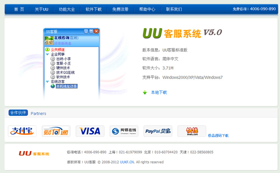280x173 pixels.
Task: Click the 没有新消息 status text
Action: click(63, 43)
